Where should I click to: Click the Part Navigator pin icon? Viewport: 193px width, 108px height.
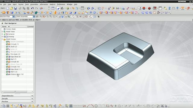2,23
